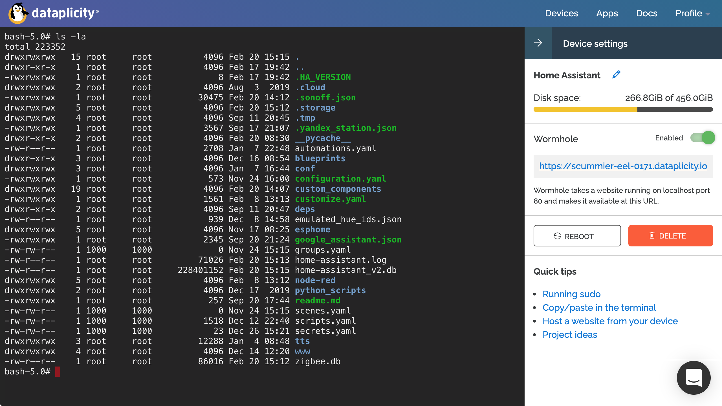Open the Docs navigation link
Image resolution: width=722 pixels, height=406 pixels.
coord(646,13)
